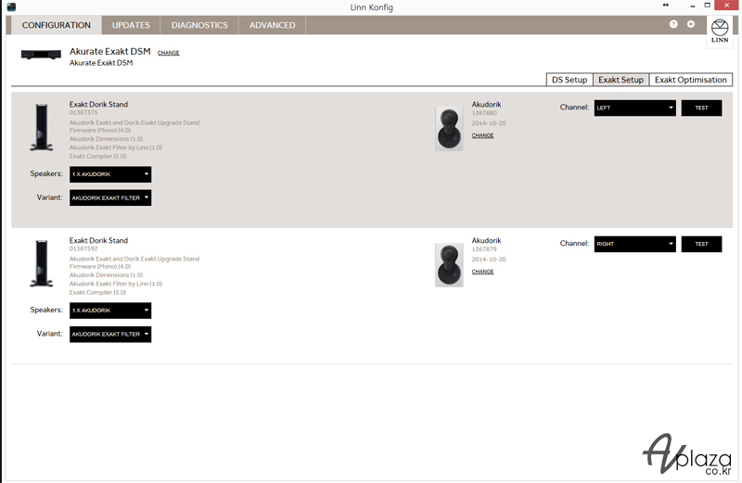This screenshot has width=742, height=483.
Task: Open Speakers dropdown for stand 01367592
Action: pyautogui.click(x=110, y=311)
